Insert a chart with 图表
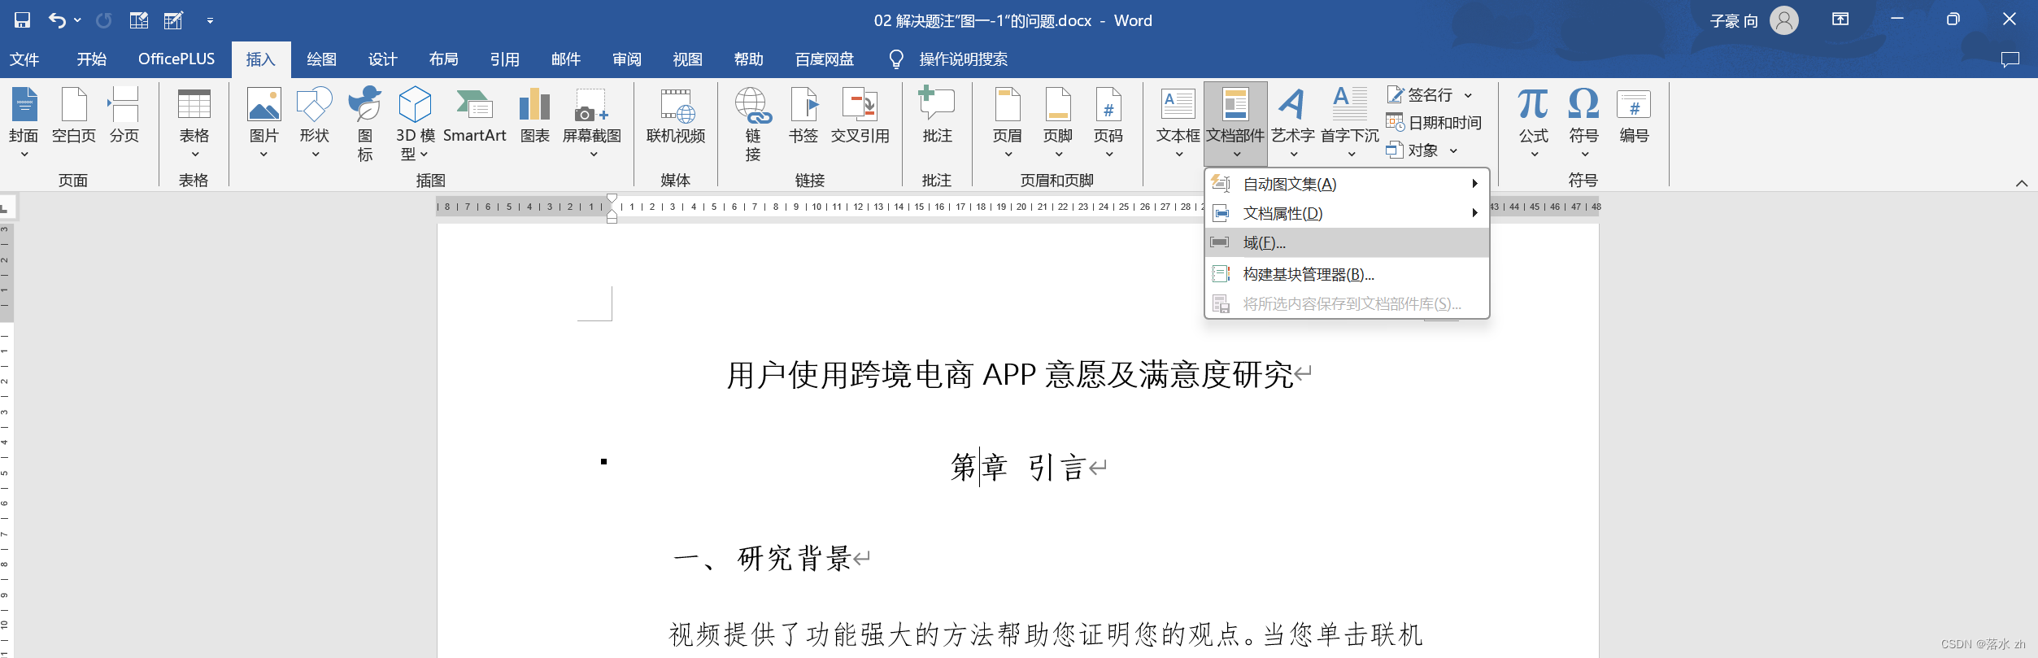This screenshot has height=658, width=2038. (535, 115)
